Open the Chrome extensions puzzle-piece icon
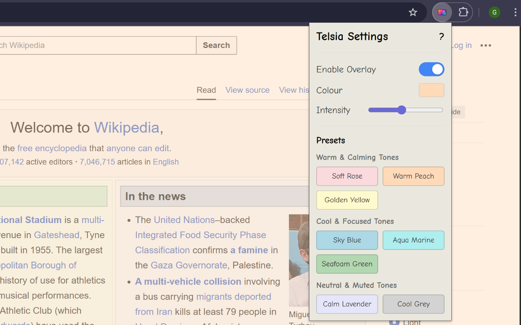This screenshot has width=521, height=325. (x=463, y=12)
